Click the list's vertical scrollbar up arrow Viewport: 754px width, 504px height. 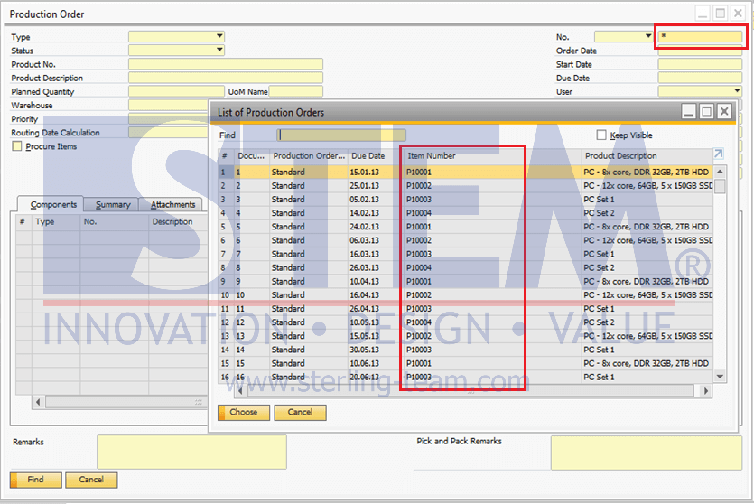pos(720,172)
